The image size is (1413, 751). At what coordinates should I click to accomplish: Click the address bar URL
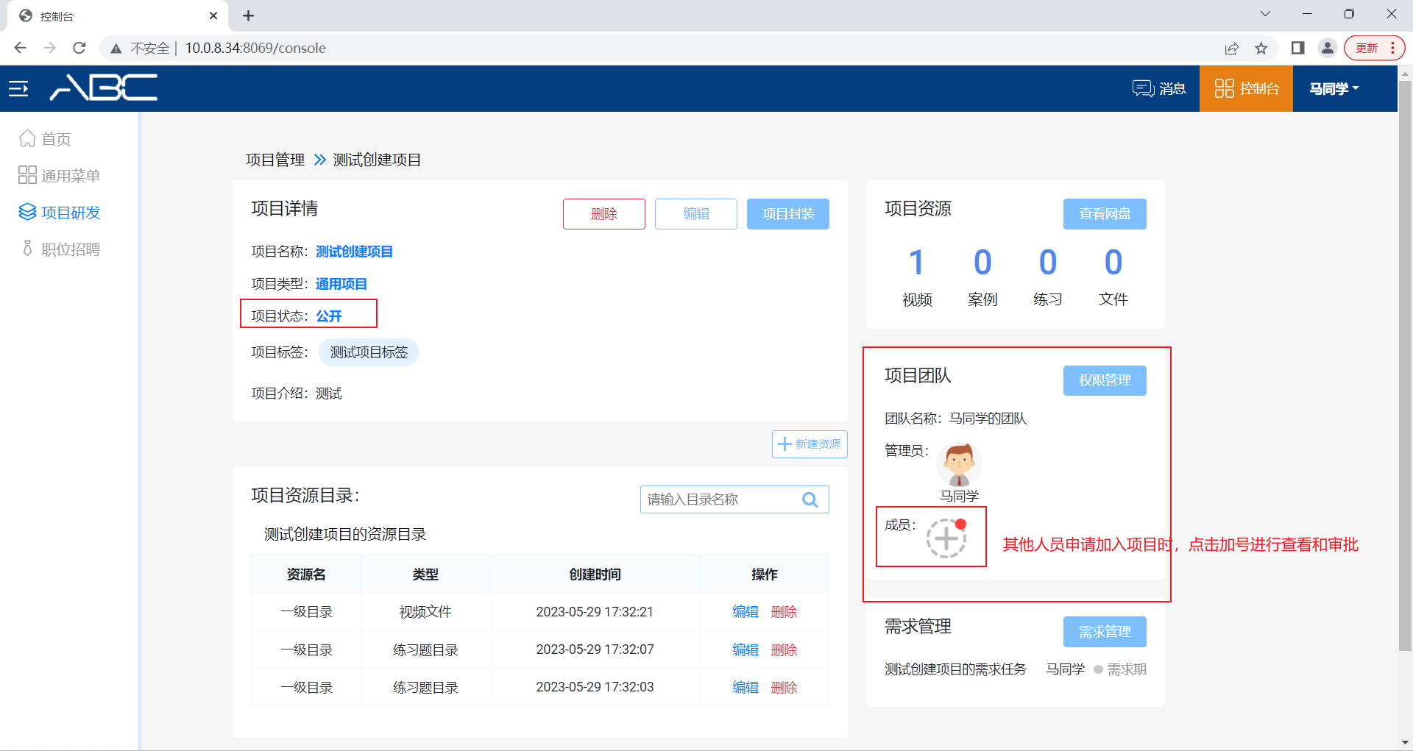click(255, 48)
